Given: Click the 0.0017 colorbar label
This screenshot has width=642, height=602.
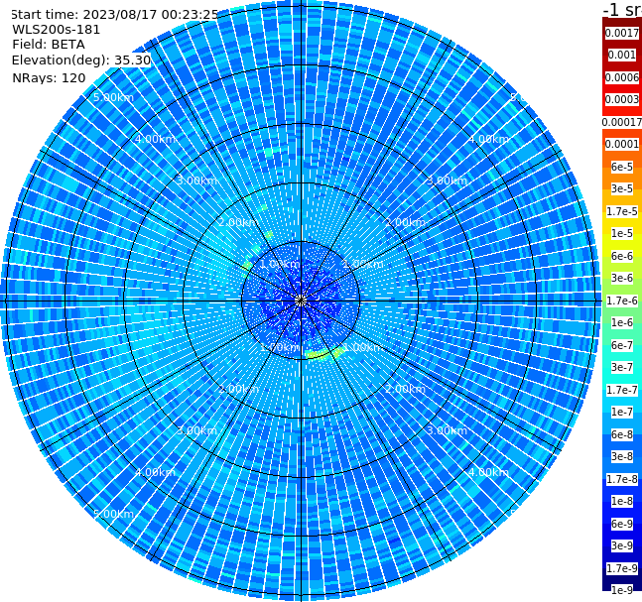Looking at the screenshot, I should click(x=622, y=33).
